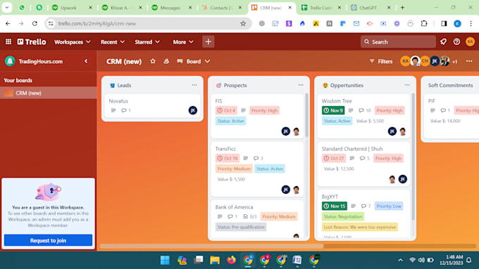
Task: Click the board horizontal scrollbar
Action: click(x=211, y=246)
